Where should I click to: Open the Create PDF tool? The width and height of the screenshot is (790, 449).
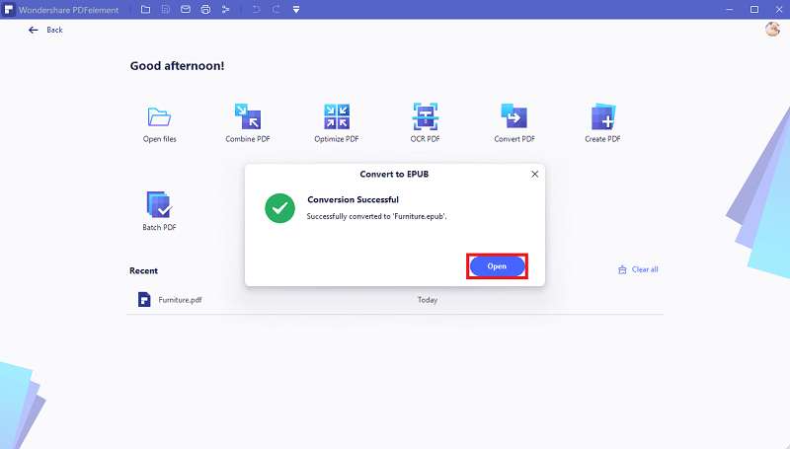coord(603,116)
